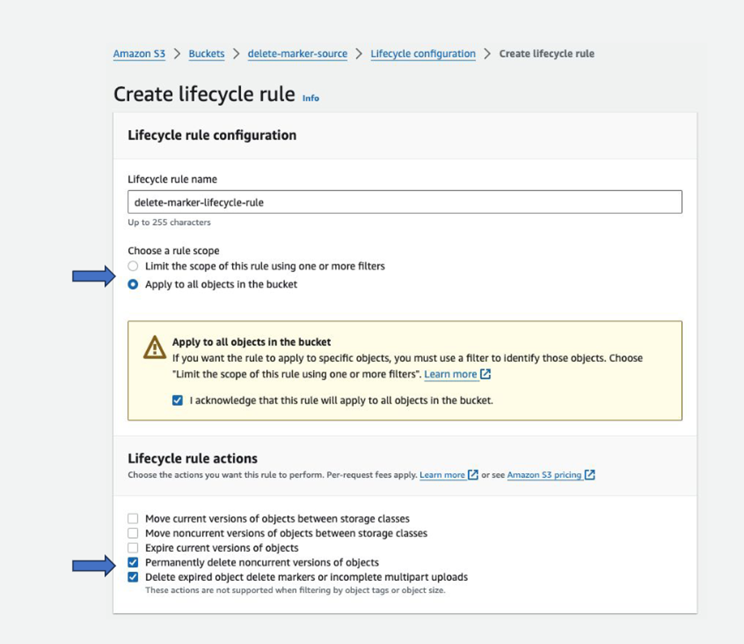Viewport: 744px width, 644px height.
Task: Check "Expire current versions of objects"
Action: [133, 547]
